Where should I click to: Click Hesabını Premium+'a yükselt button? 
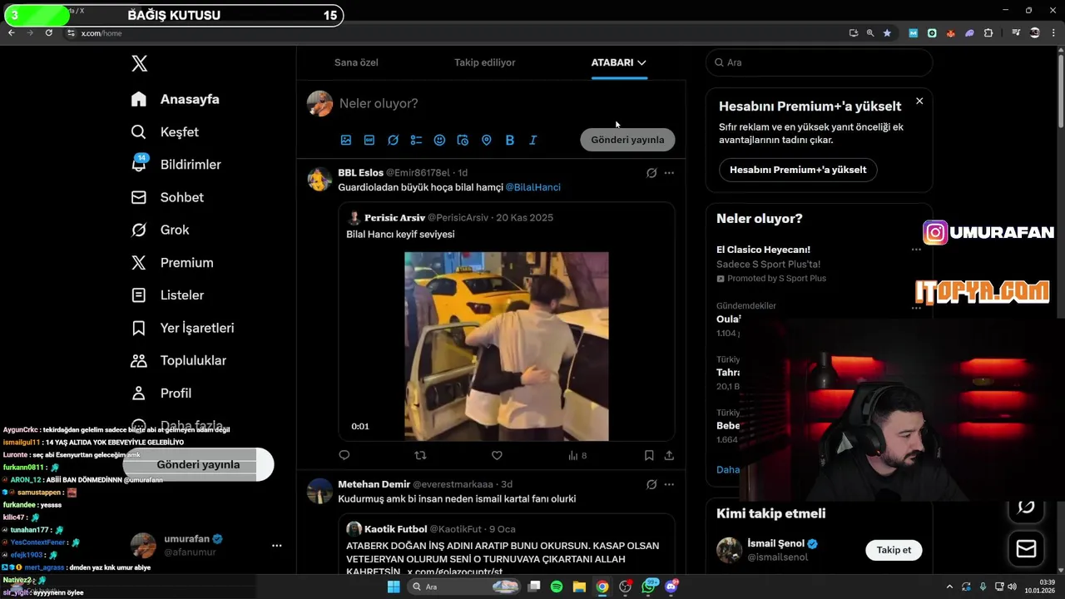click(x=798, y=170)
